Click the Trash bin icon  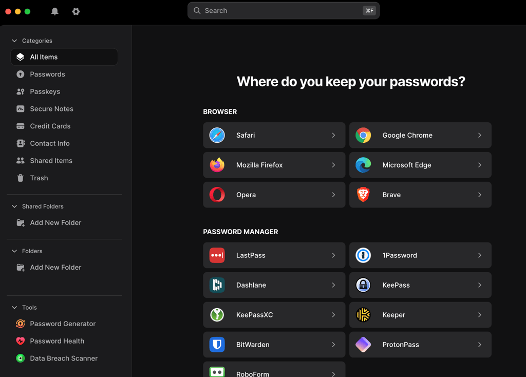point(21,178)
